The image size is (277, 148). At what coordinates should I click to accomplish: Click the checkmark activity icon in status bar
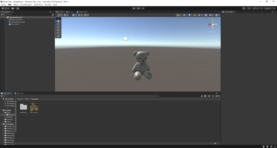tap(275, 147)
